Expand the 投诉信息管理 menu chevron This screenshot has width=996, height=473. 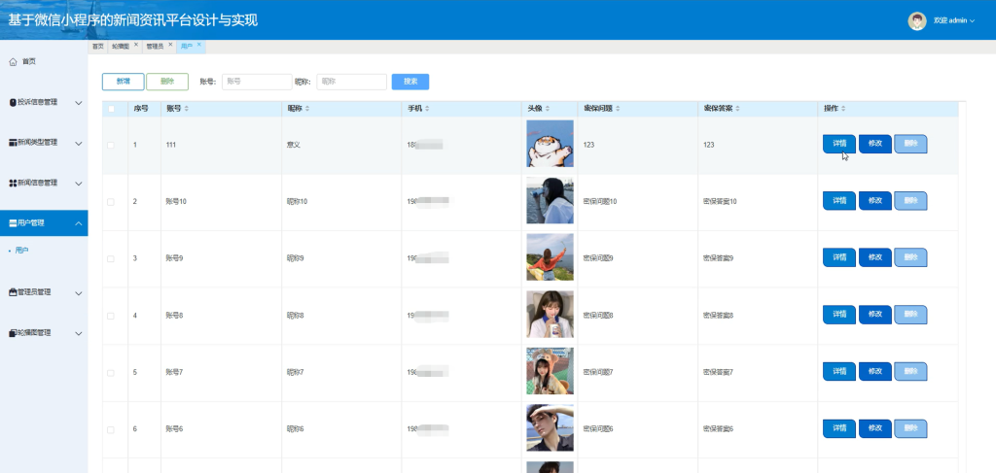[x=79, y=103]
